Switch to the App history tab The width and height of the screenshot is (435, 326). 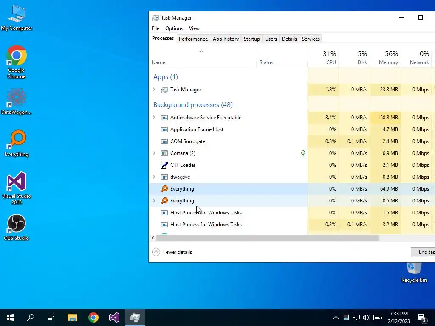pos(226,39)
